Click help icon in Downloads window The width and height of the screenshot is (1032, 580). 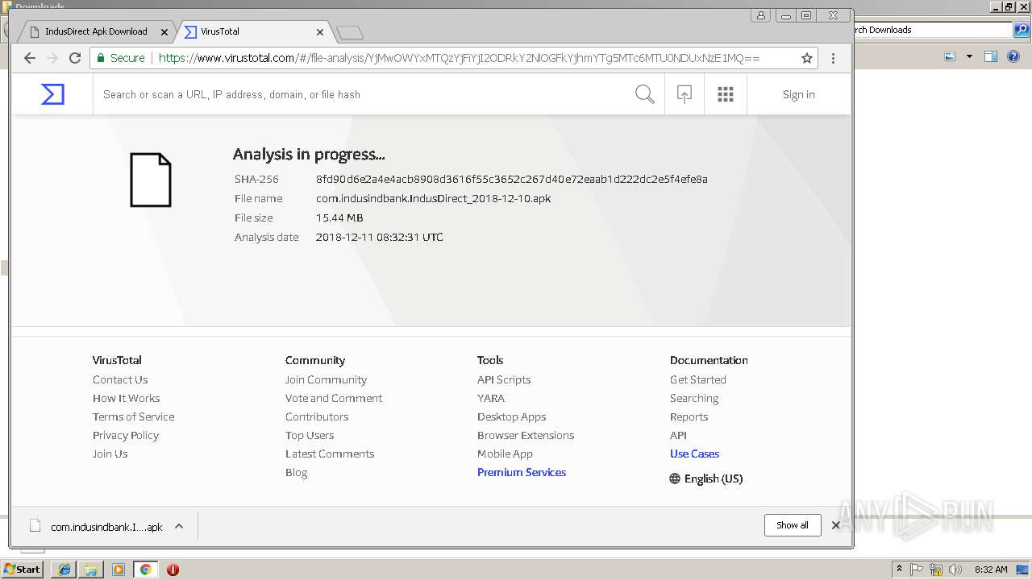(1013, 56)
